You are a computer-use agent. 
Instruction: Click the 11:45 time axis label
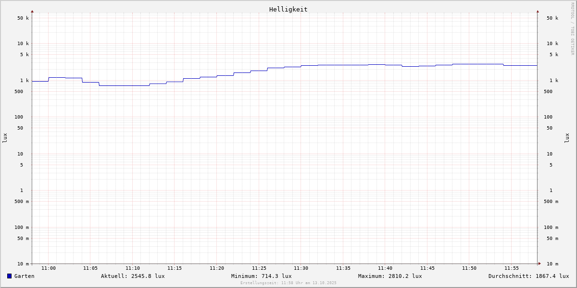point(427,268)
